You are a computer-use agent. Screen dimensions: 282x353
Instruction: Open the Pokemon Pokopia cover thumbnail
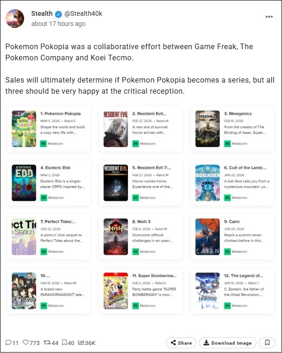(24, 128)
